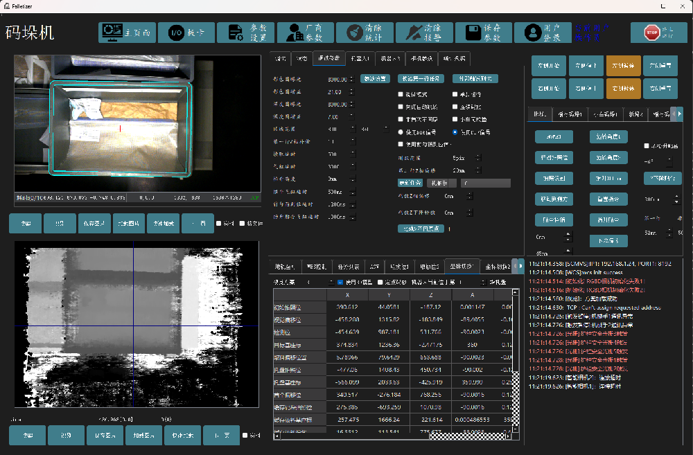This screenshot has height=455, width=693.
Task: Click the 彩色图曝光 spinner arrows
Action: pyautogui.click(x=353, y=79)
